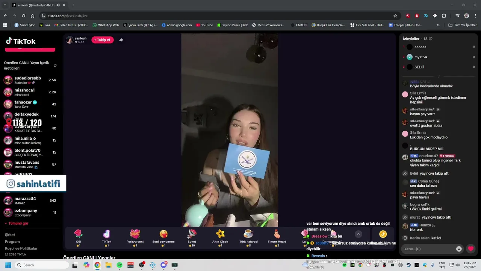Open the Windows Start menu
The width and height of the screenshot is (481, 271).
[8, 265]
